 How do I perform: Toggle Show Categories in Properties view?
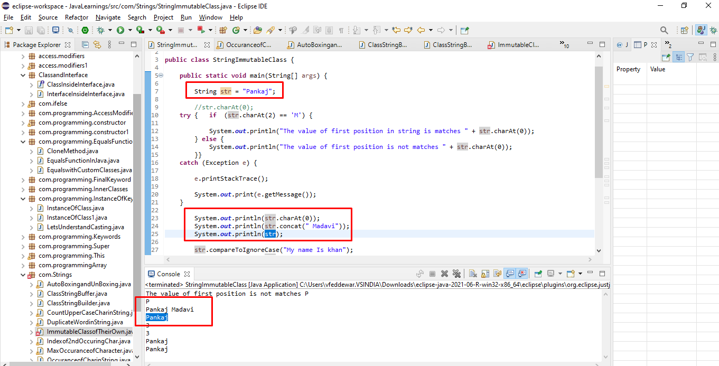[x=678, y=57]
